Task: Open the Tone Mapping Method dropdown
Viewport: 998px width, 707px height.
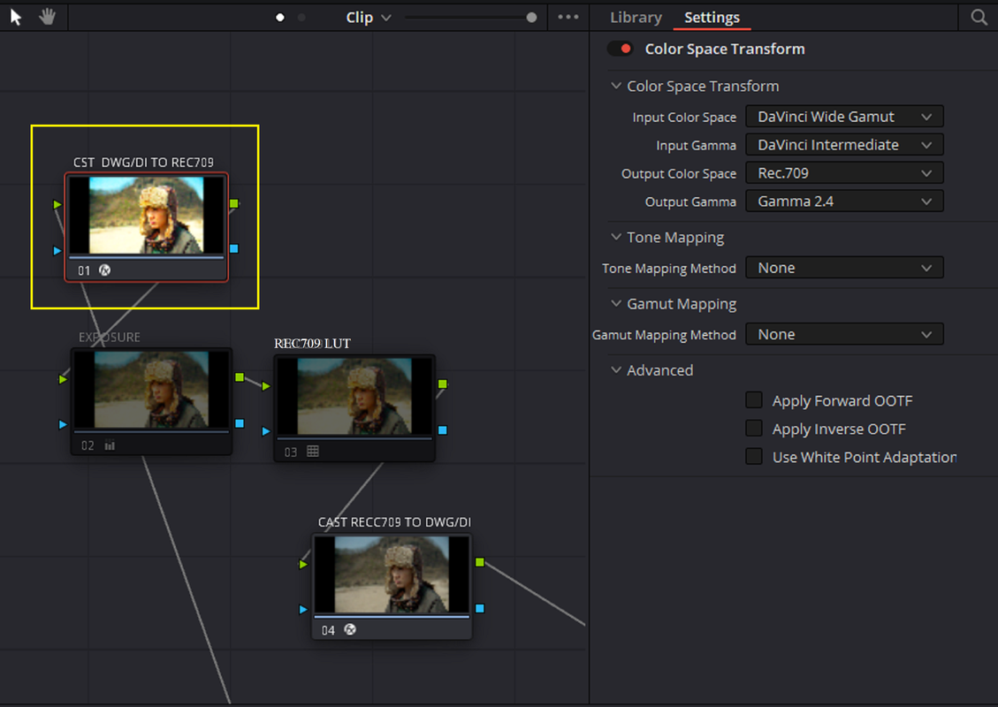Action: coord(844,268)
